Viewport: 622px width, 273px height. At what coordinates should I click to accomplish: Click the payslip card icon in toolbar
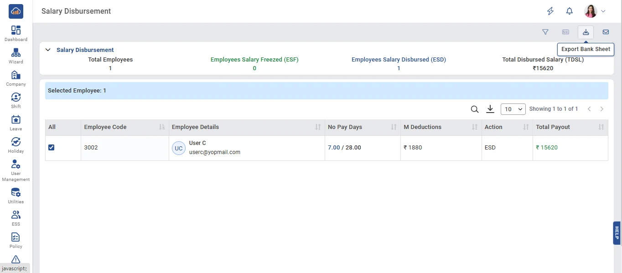click(565, 32)
